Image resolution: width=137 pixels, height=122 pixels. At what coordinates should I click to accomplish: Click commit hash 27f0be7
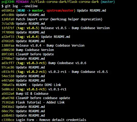8,59
